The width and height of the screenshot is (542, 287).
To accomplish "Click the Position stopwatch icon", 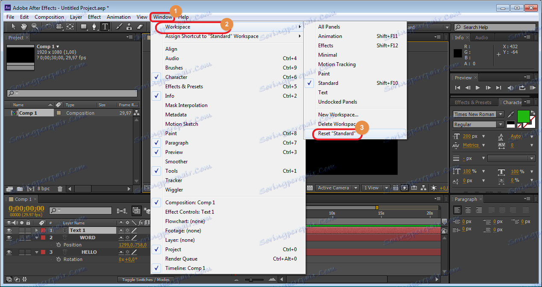I will pyautogui.click(x=59, y=245).
